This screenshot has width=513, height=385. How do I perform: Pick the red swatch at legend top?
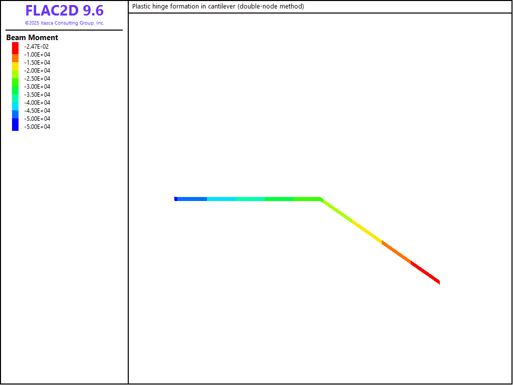(x=15, y=47)
